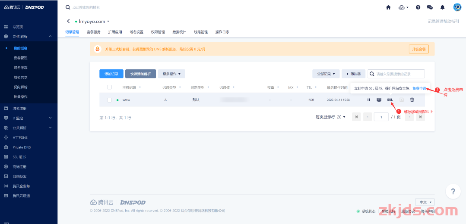Click the record search input field
The height and width of the screenshot is (224, 466).
tap(396, 74)
